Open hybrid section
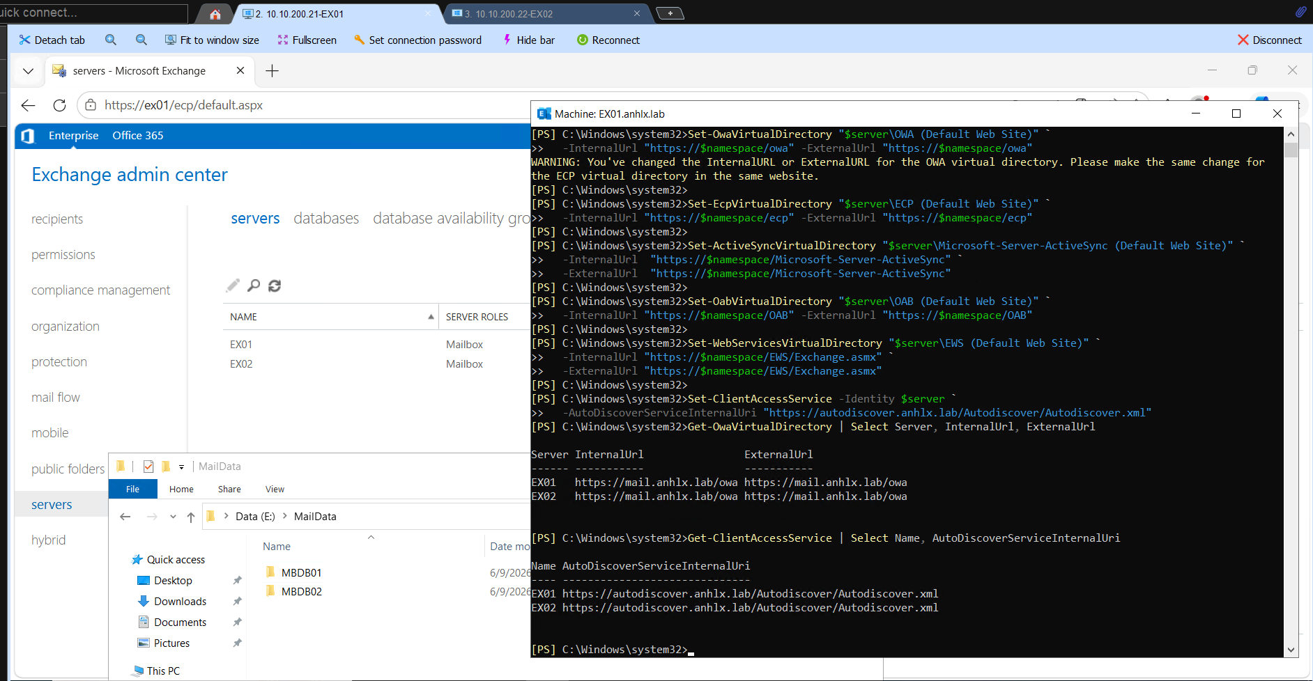 (49, 540)
